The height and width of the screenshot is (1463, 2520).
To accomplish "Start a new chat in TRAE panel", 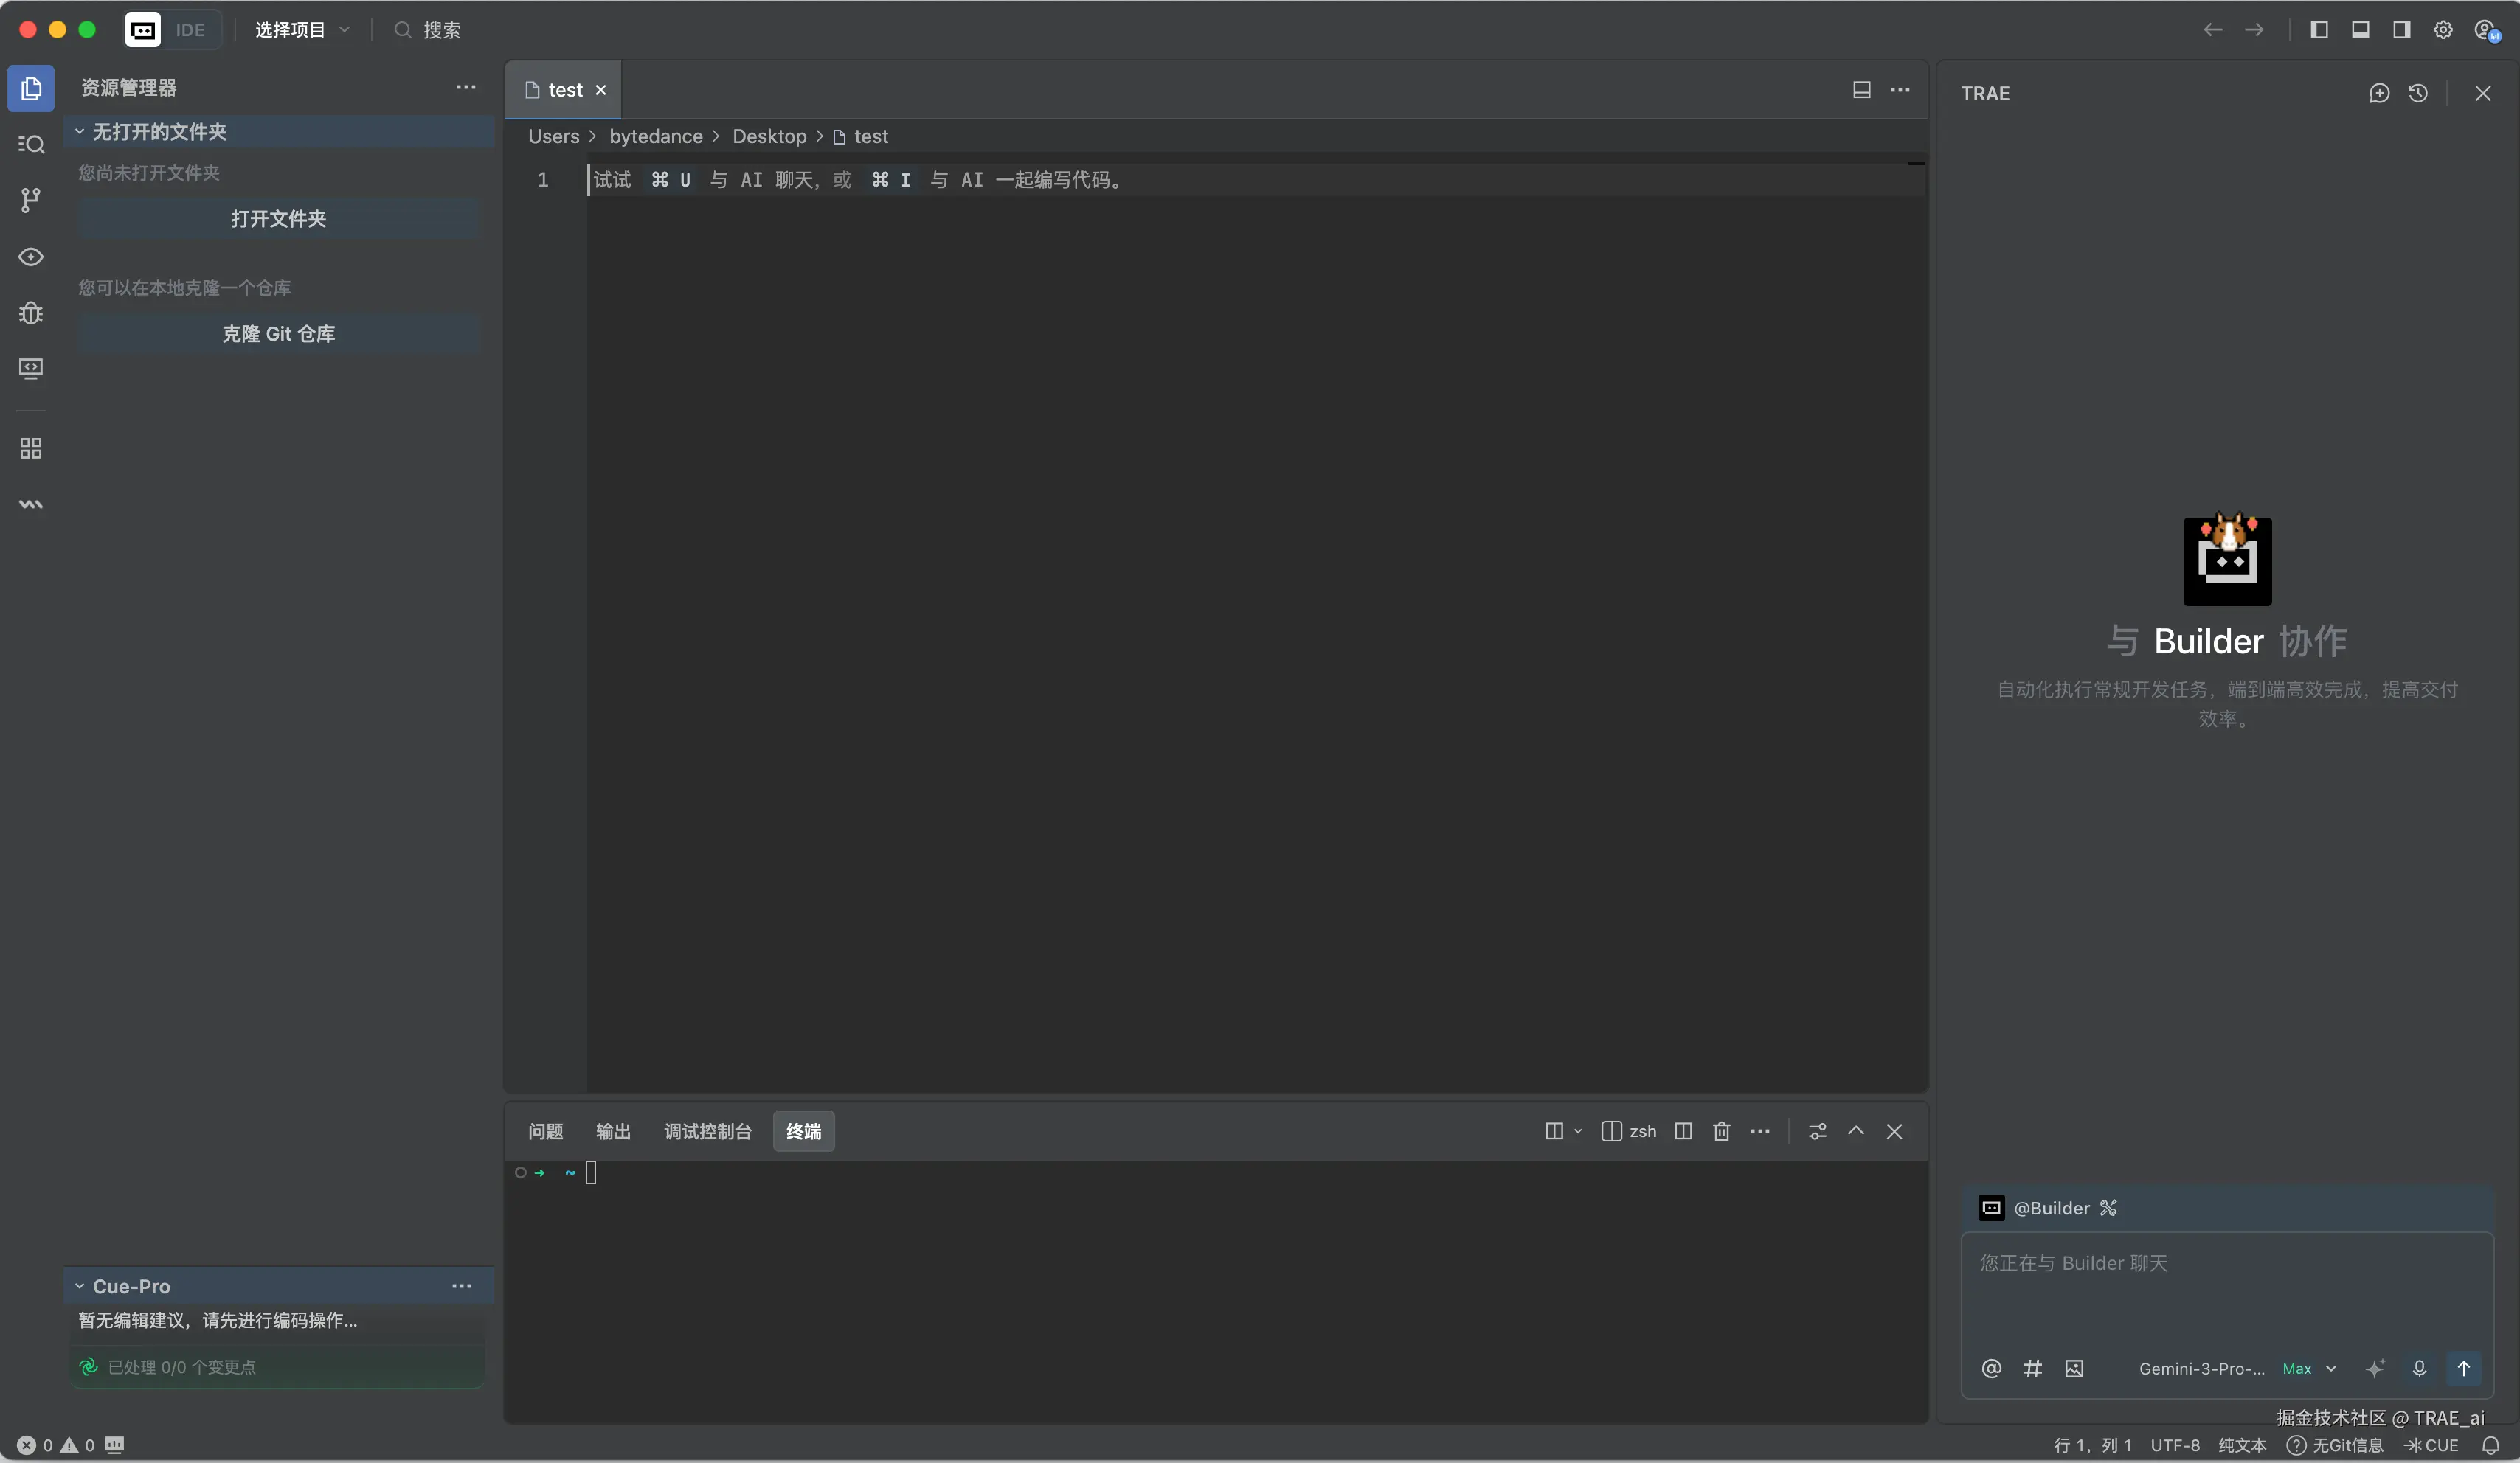I will [x=2379, y=93].
